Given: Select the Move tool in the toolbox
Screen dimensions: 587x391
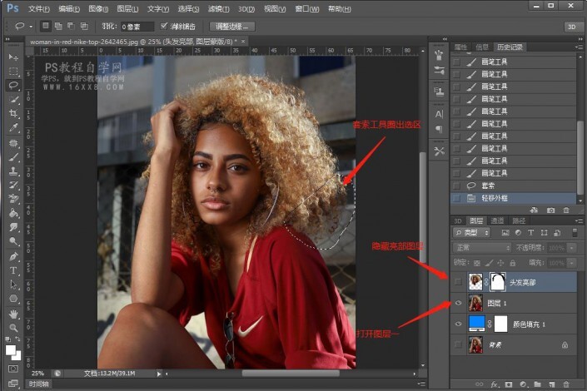Looking at the screenshot, I should (x=13, y=57).
